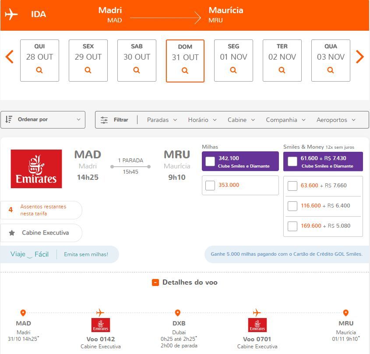
Task: Click the large Emirates logo
Action: tap(36, 169)
